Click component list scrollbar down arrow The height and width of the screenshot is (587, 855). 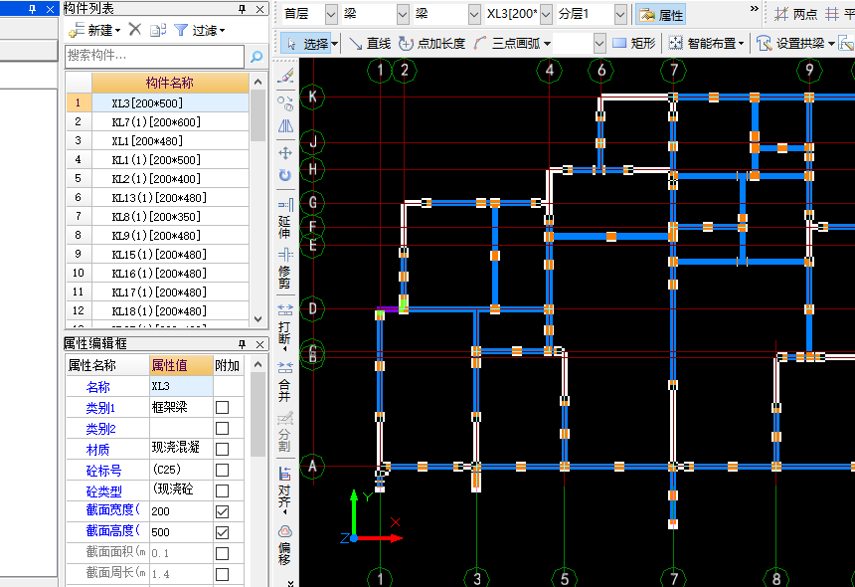pos(257,319)
